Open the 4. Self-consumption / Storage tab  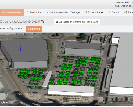(x=63, y=12)
